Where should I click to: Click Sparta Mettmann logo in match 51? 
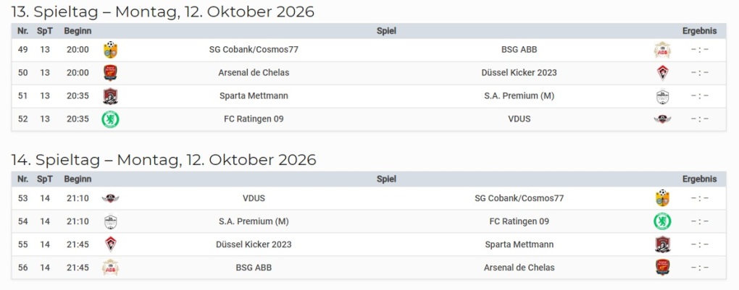[110, 96]
